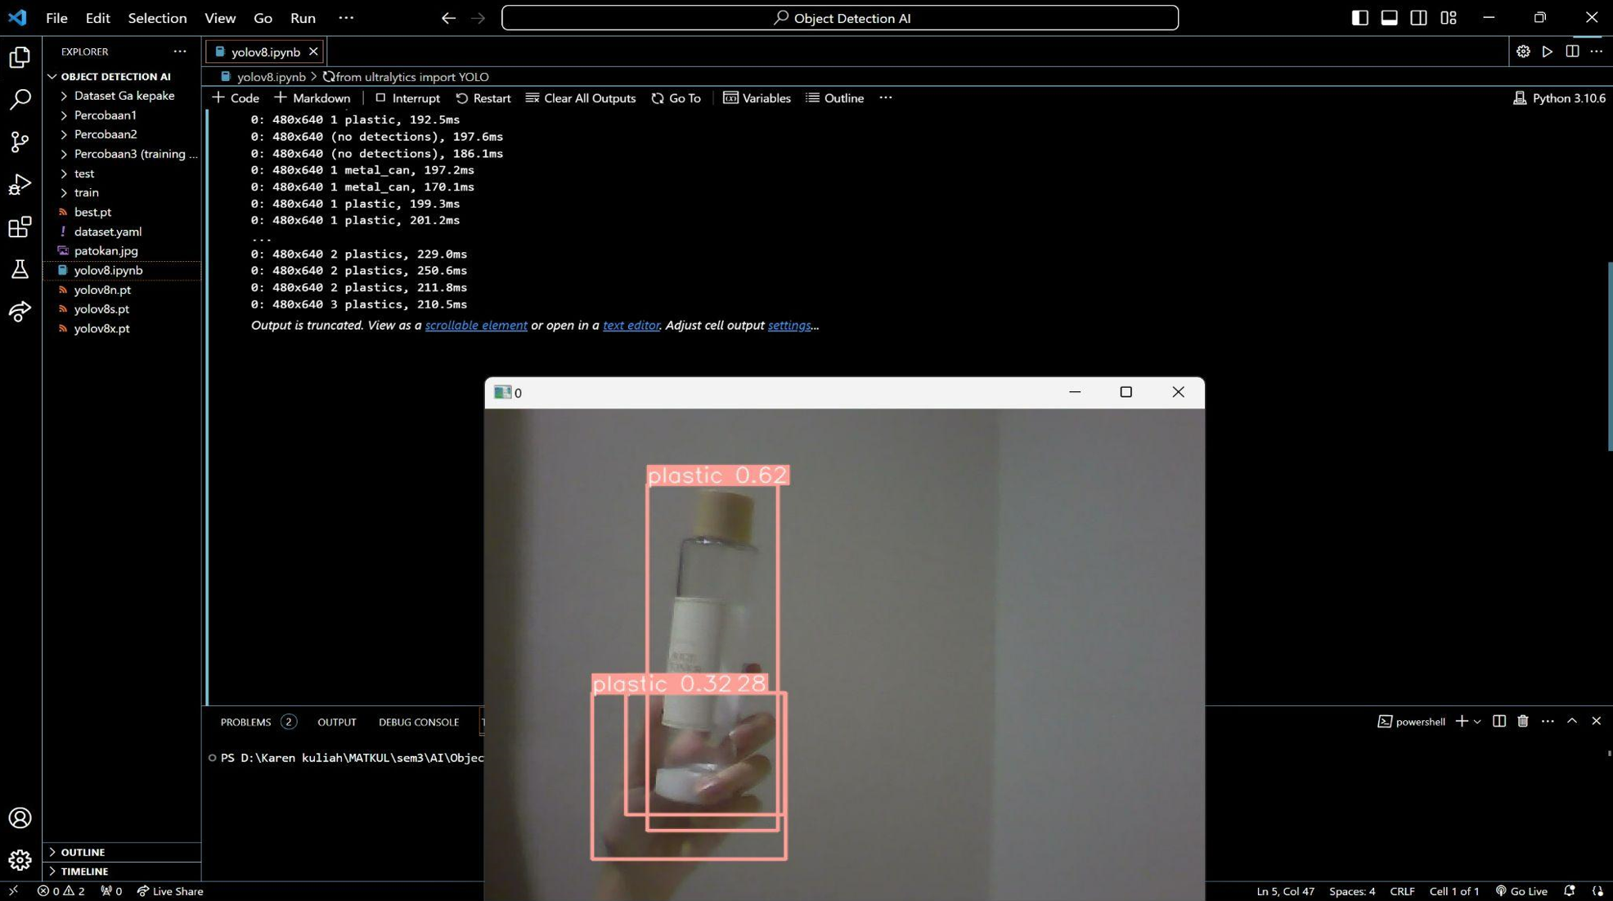Screen dimensions: 1613x901
Task: Expand the test folder
Action: click(x=122, y=173)
